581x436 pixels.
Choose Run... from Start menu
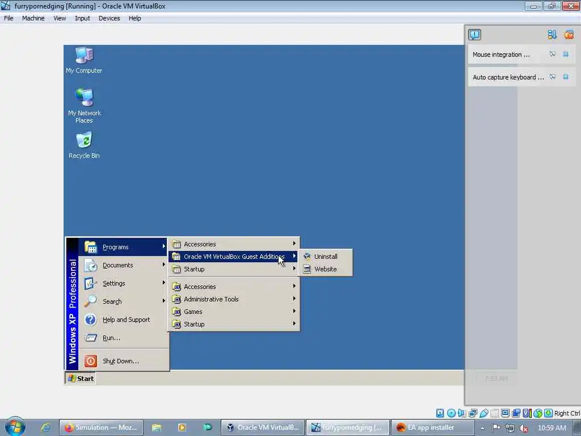tap(123, 338)
